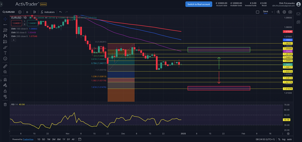Click Switch to Real account button
The height and width of the screenshot is (142, 302).
click(x=199, y=4)
